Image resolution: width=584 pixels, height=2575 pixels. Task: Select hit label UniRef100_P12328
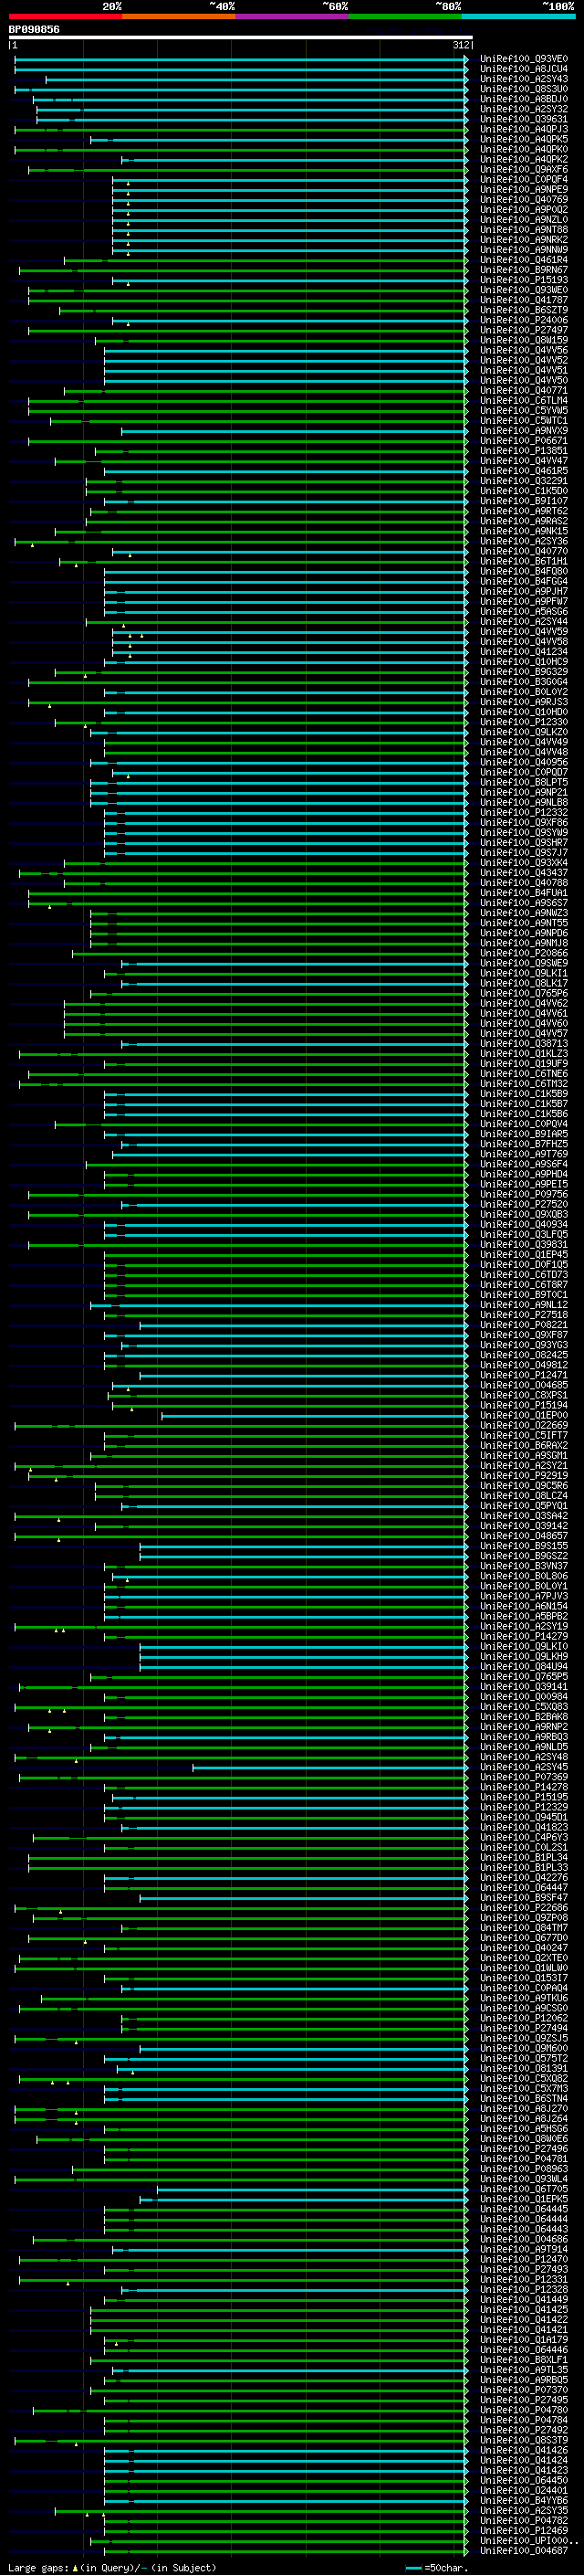pyautogui.click(x=524, y=2289)
